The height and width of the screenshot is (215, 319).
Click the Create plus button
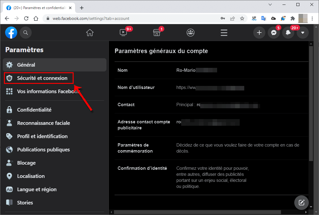[x=259, y=33]
